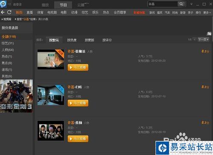This screenshot has width=213, height=155.
Task: Click the refresh page icon
Action: click(x=9, y=12)
